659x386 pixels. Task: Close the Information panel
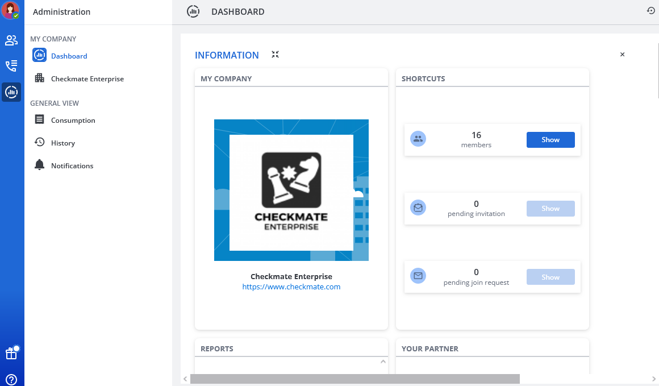click(622, 55)
